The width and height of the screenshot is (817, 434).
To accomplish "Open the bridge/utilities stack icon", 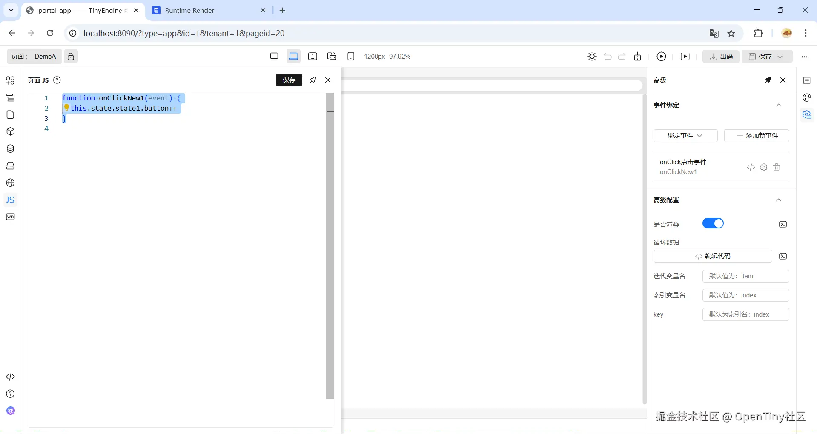I will click(10, 166).
